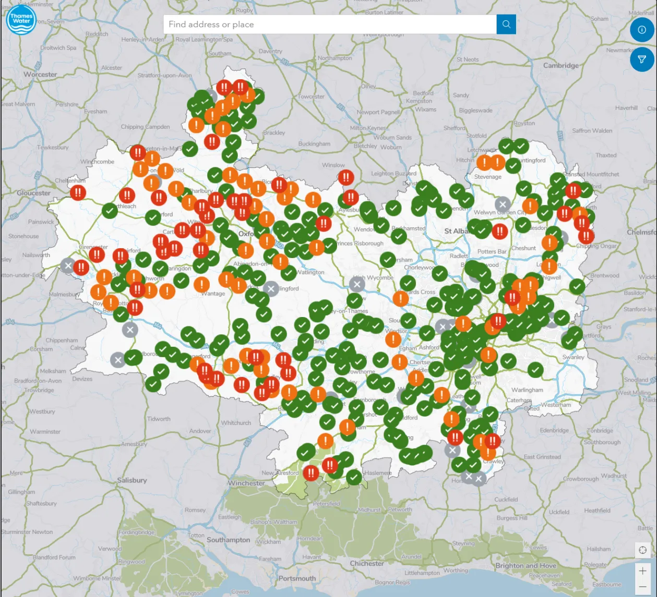
Task: Select the red alert marker near Potters Bar
Action: point(500,231)
